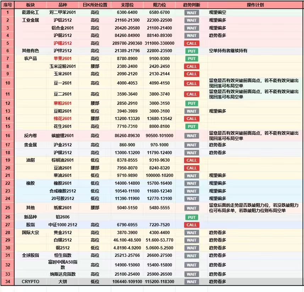This screenshot has width=304, height=292.
Task: Select the 沪铝2512 cell
Action: click(63, 20)
